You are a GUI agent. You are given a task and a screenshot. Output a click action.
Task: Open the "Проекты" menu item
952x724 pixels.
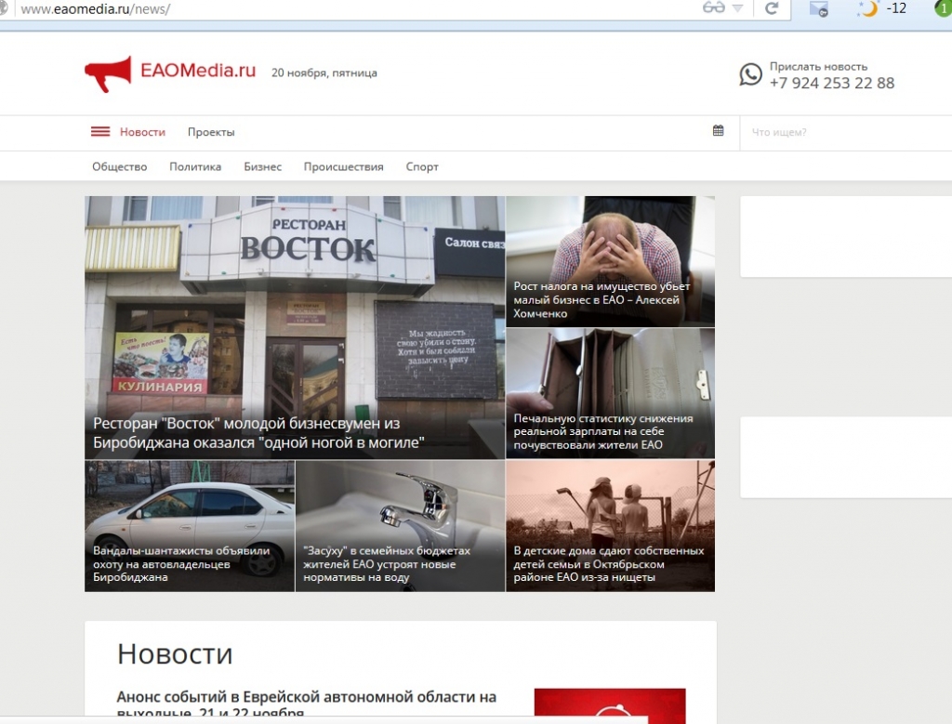pyautogui.click(x=211, y=131)
